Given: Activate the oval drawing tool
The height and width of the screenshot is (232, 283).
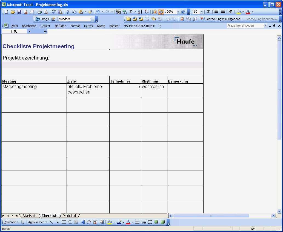Looking at the screenshot, I should pyautogui.click(x=71, y=222).
